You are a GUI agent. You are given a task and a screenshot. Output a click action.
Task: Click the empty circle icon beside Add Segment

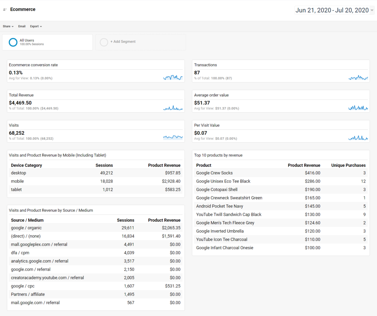[x=104, y=42]
